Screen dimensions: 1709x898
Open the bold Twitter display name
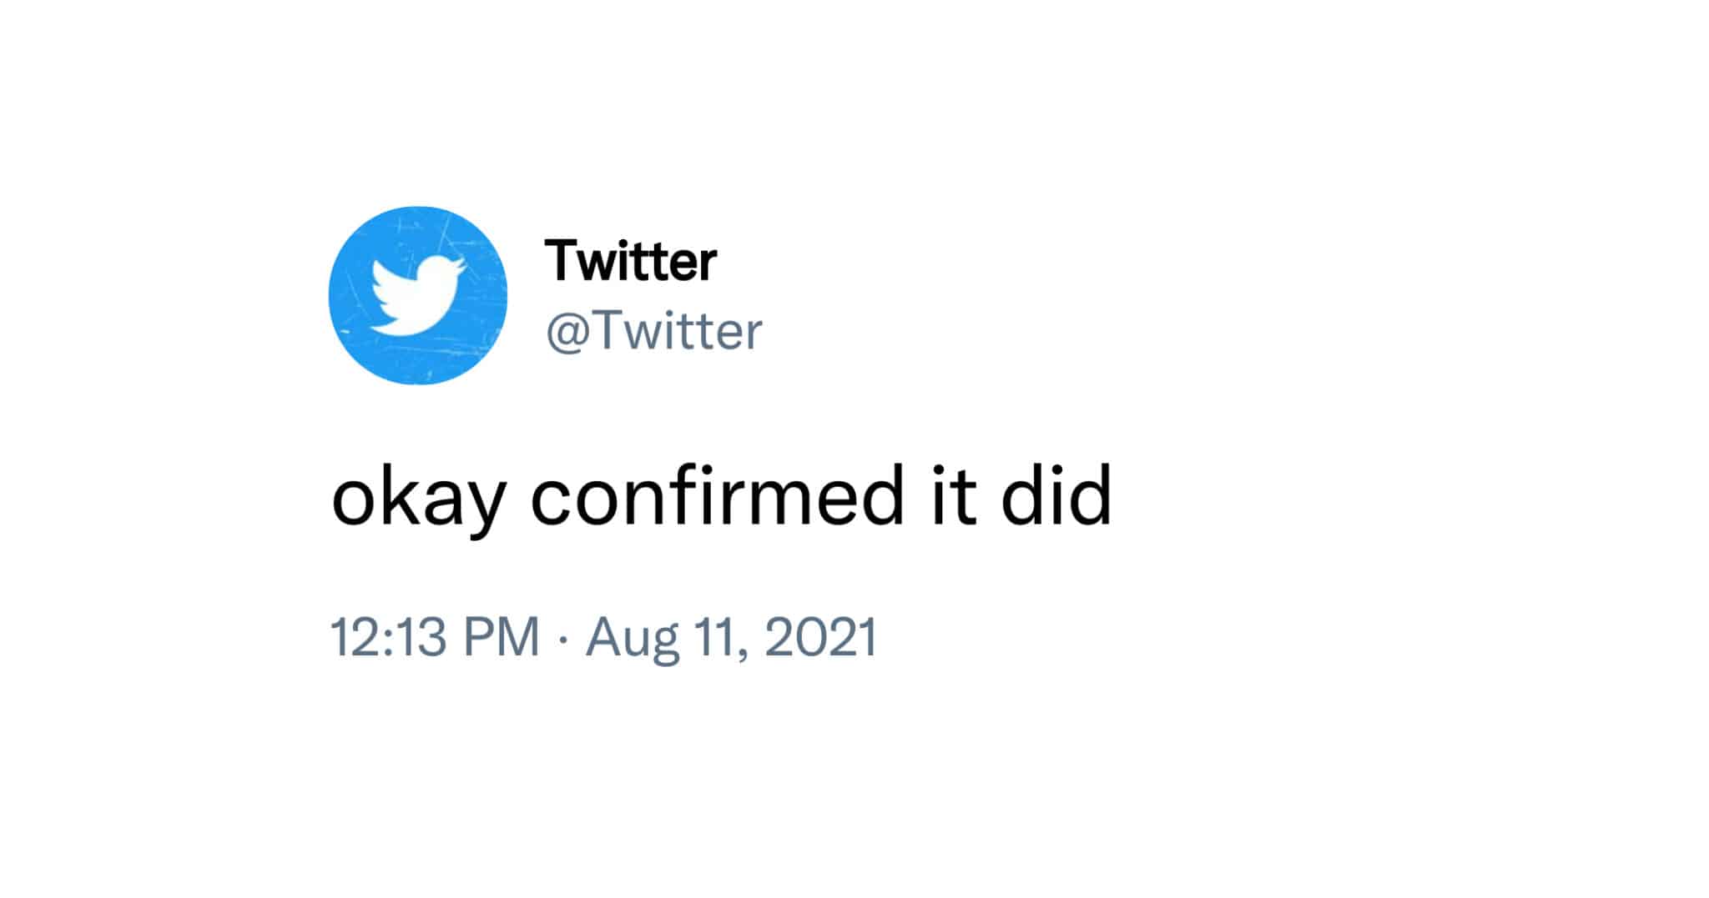(x=630, y=261)
